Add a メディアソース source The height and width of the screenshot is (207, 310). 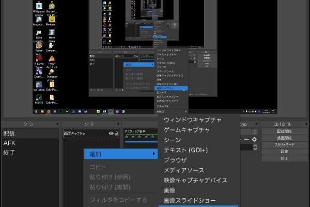[184, 170]
